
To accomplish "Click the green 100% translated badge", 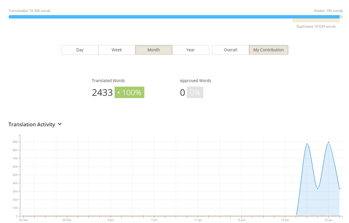I will 129,92.
